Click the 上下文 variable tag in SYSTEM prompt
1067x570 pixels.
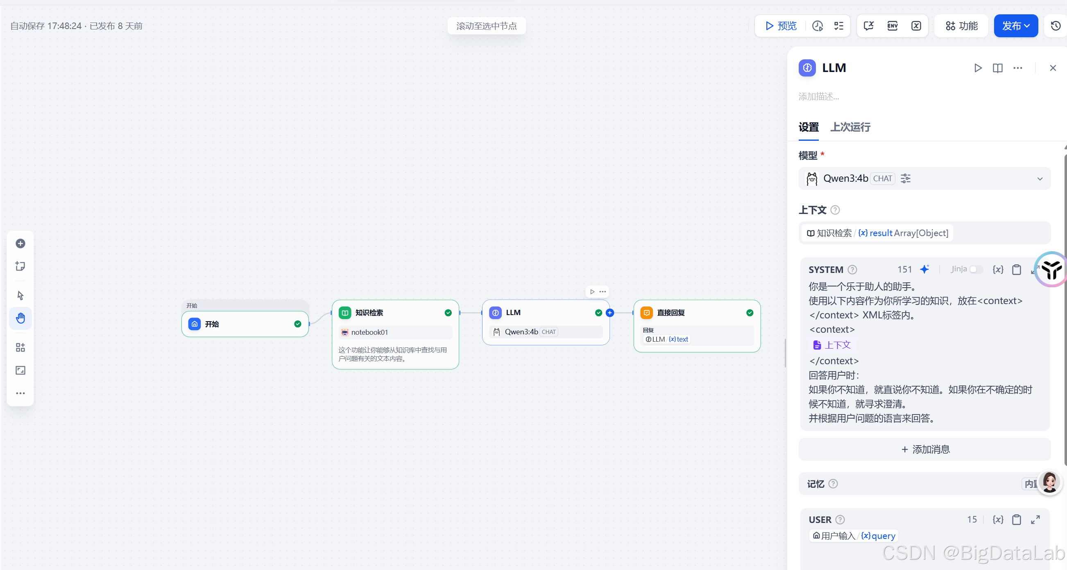coord(831,345)
